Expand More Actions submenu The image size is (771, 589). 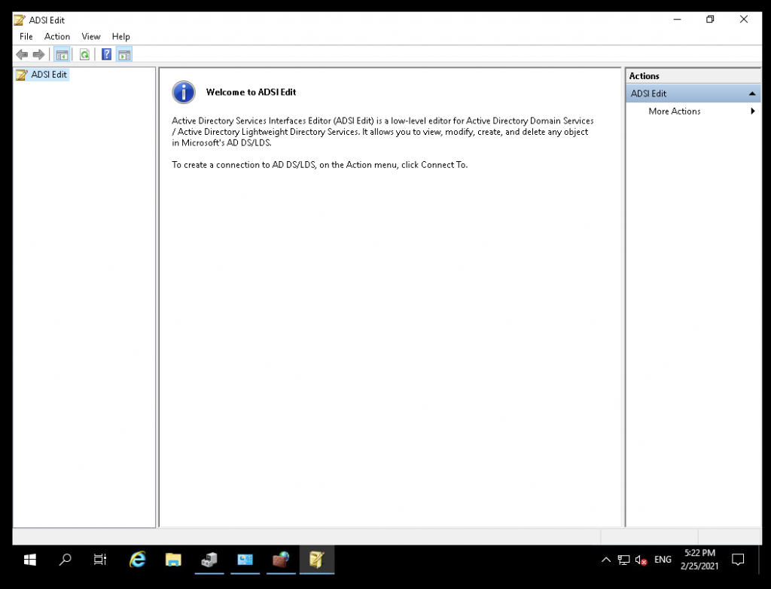[752, 111]
